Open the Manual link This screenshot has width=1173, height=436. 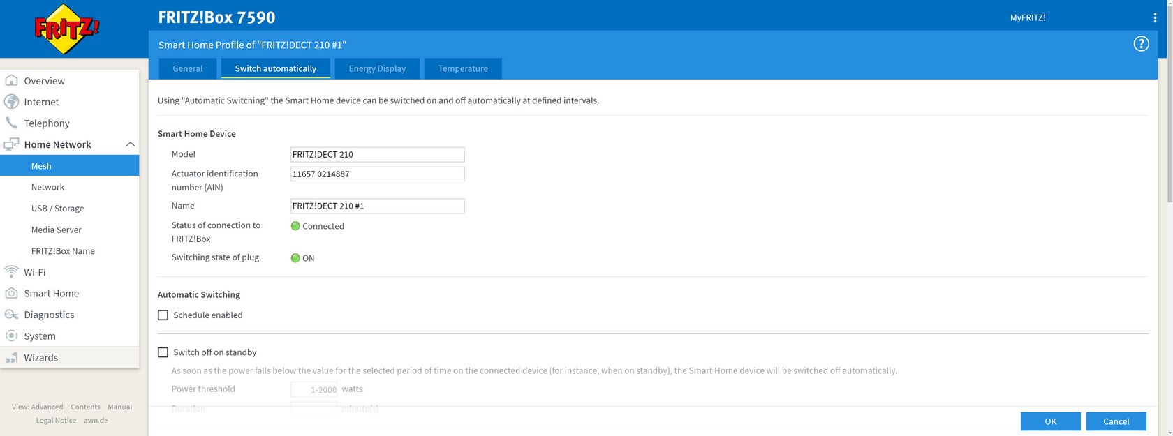point(119,407)
